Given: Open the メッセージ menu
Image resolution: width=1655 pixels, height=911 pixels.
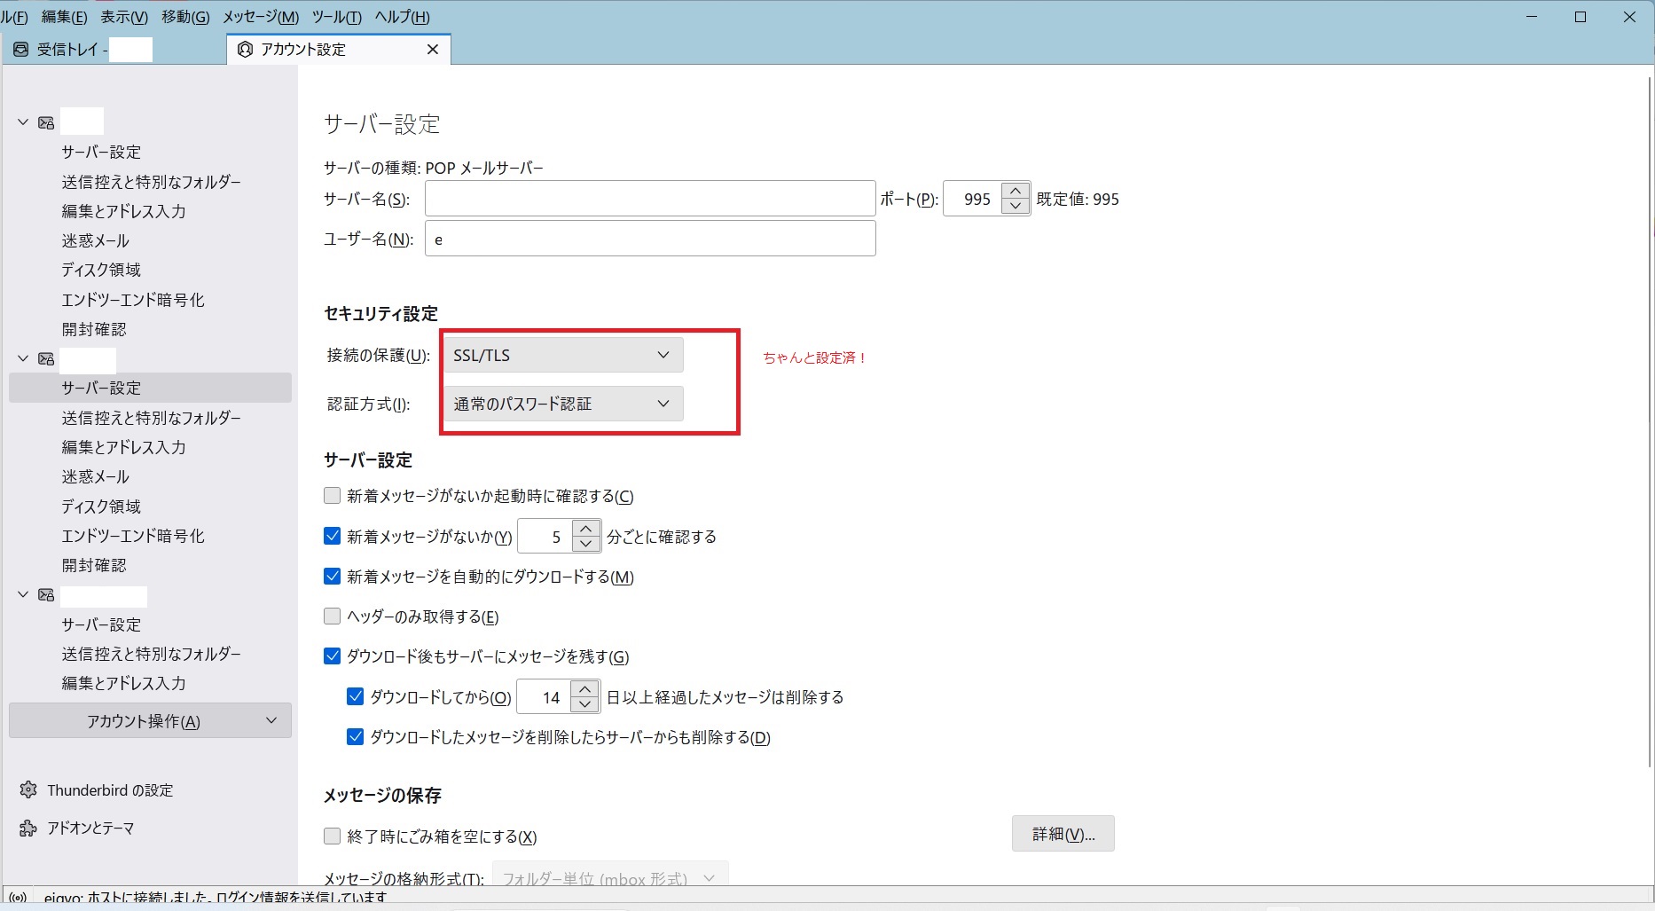Looking at the screenshot, I should pos(261,17).
